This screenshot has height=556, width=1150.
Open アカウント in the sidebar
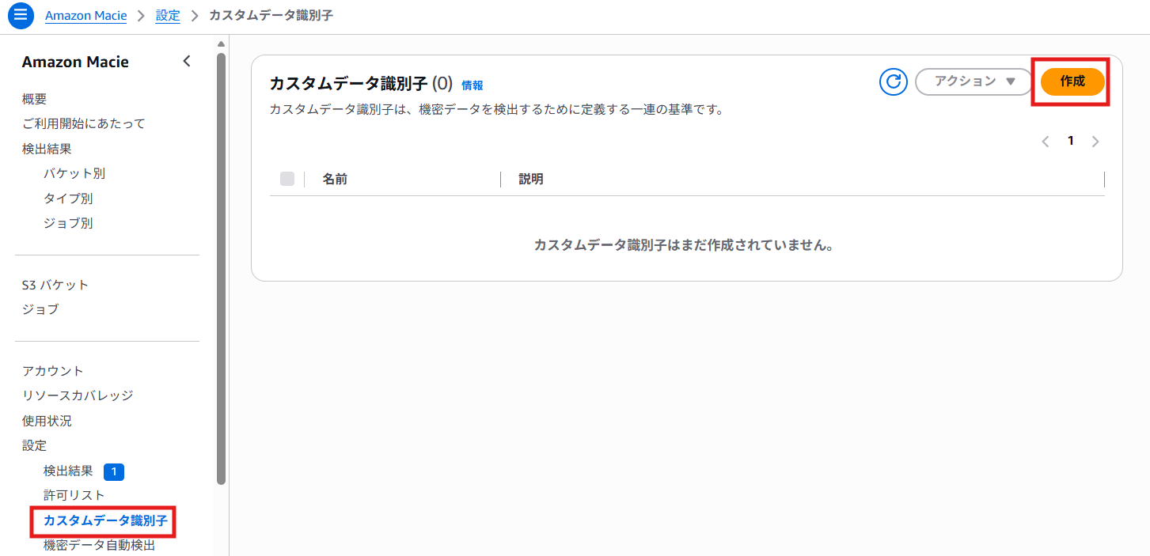[x=53, y=371]
